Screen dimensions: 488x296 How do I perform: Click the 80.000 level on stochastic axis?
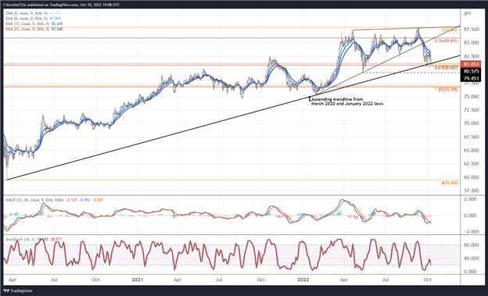[x=471, y=245]
